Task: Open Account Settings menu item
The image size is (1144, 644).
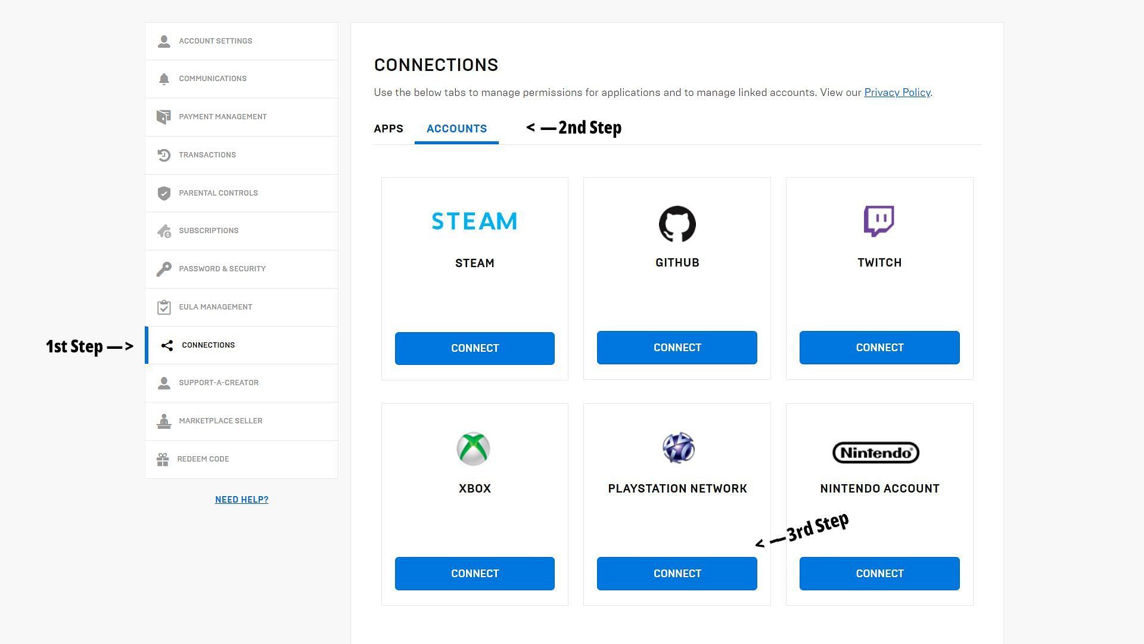Action: 241,41
